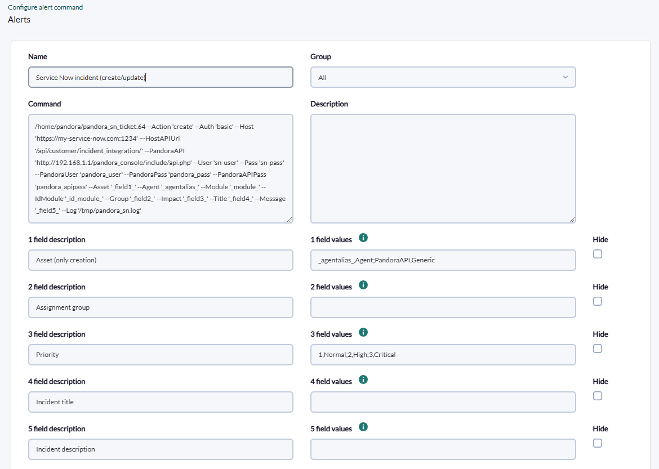Click the Description text area resize handle
The width and height of the screenshot is (659, 469).
(572, 220)
